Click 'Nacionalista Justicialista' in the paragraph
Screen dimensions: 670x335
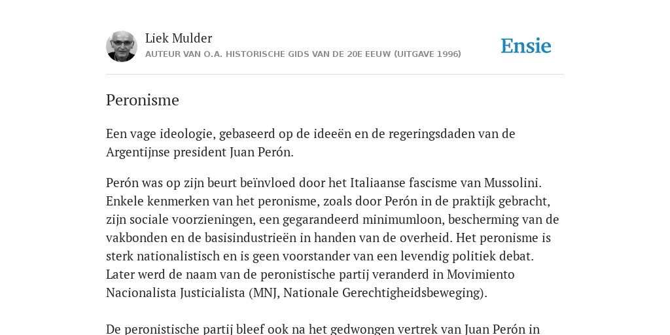tap(175, 293)
